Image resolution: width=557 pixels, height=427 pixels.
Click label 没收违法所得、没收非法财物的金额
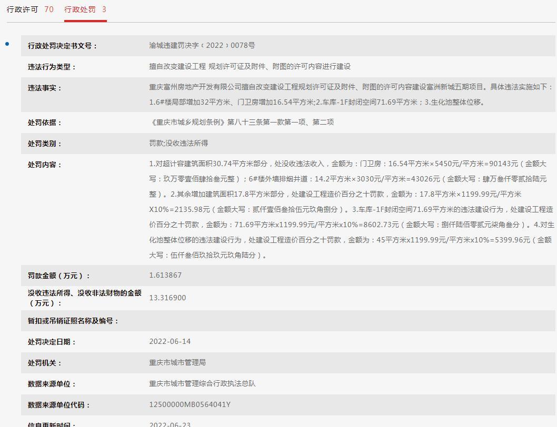[85, 298]
